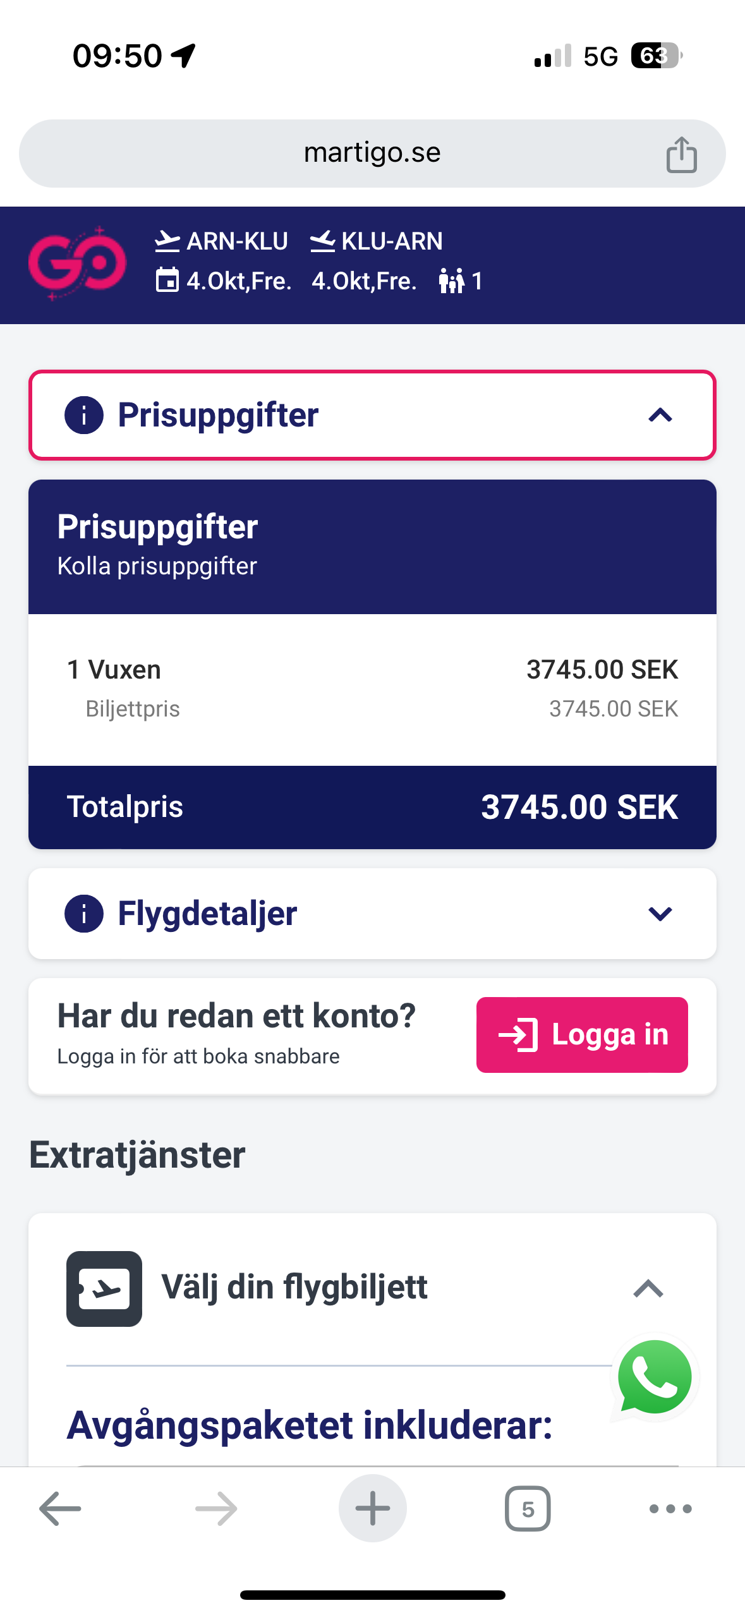The height and width of the screenshot is (1615, 745).
Task: Tap the info icon beside Flygdetaljer
Action: click(x=84, y=914)
